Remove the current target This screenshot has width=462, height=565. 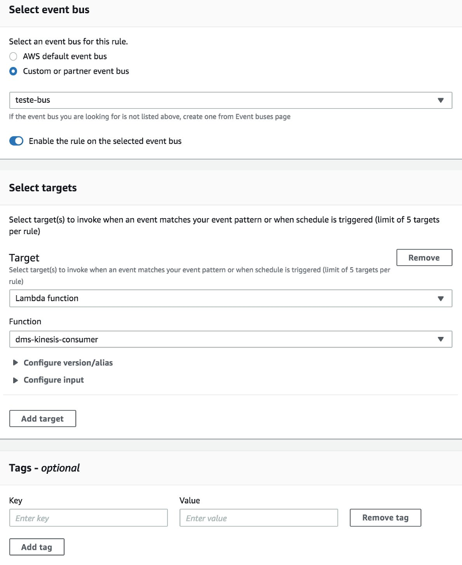point(424,258)
